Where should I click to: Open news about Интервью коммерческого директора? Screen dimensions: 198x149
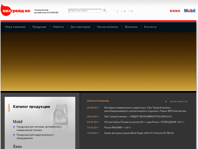145,109
